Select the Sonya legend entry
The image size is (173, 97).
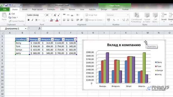[x=159, y=71]
